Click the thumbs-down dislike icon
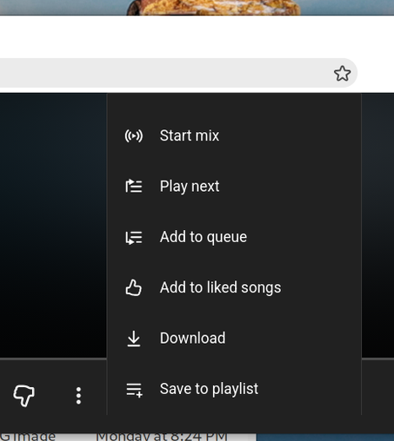The image size is (394, 441). 23,395
